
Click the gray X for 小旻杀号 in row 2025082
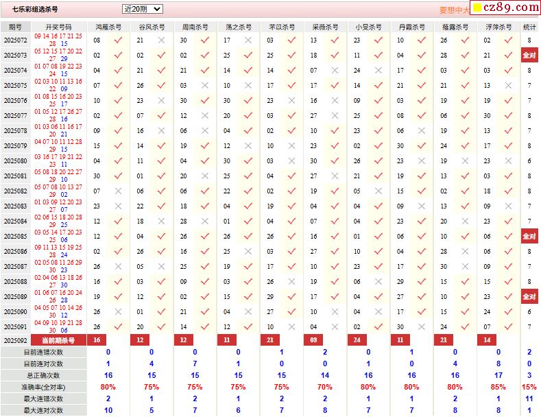tap(378, 191)
